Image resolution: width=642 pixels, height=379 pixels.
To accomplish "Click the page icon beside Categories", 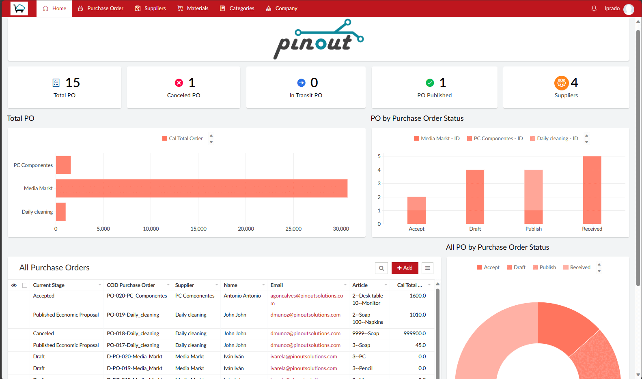I will coord(222,9).
